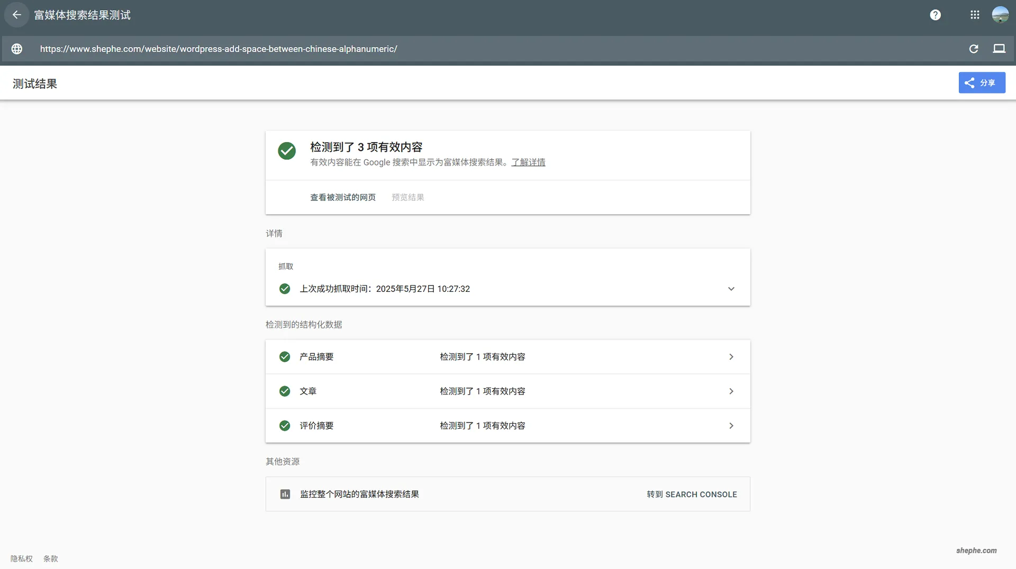Switch to the 预览结果 tab

pos(407,197)
